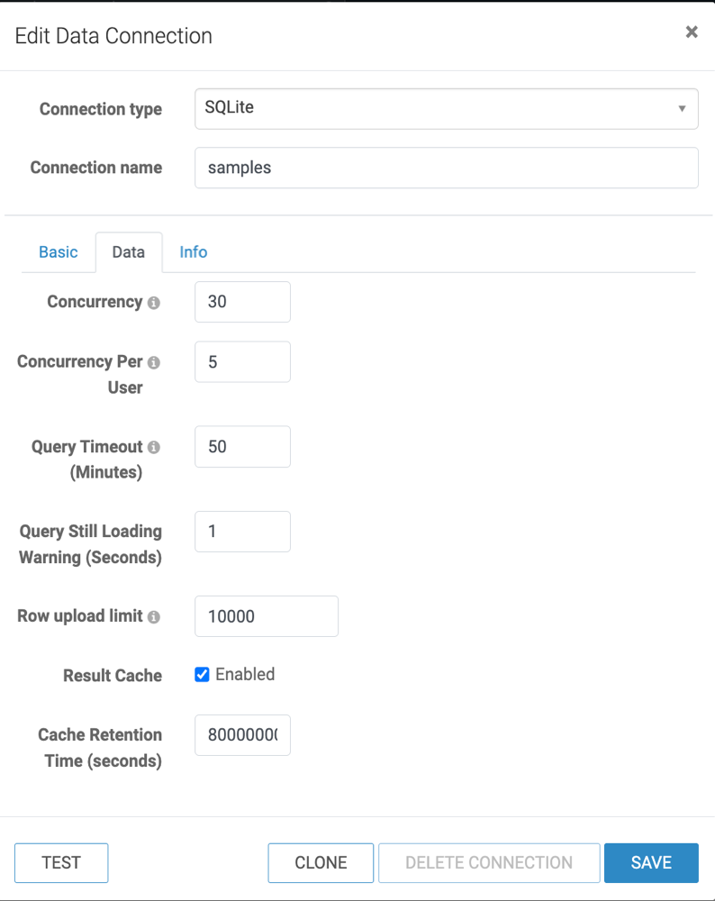Disable the Result Cache checkbox
Screen dimensions: 715x901
tap(203, 675)
